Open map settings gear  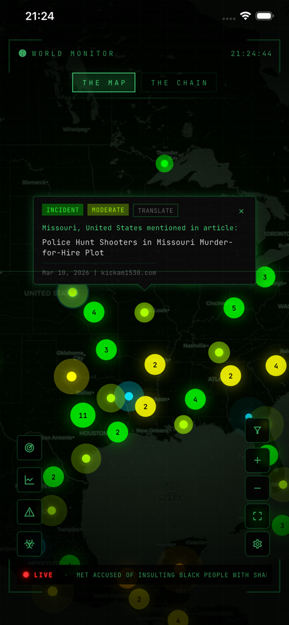click(257, 544)
